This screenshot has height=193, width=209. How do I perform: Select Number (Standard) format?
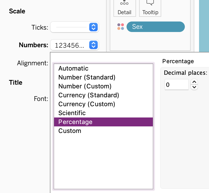(x=87, y=77)
